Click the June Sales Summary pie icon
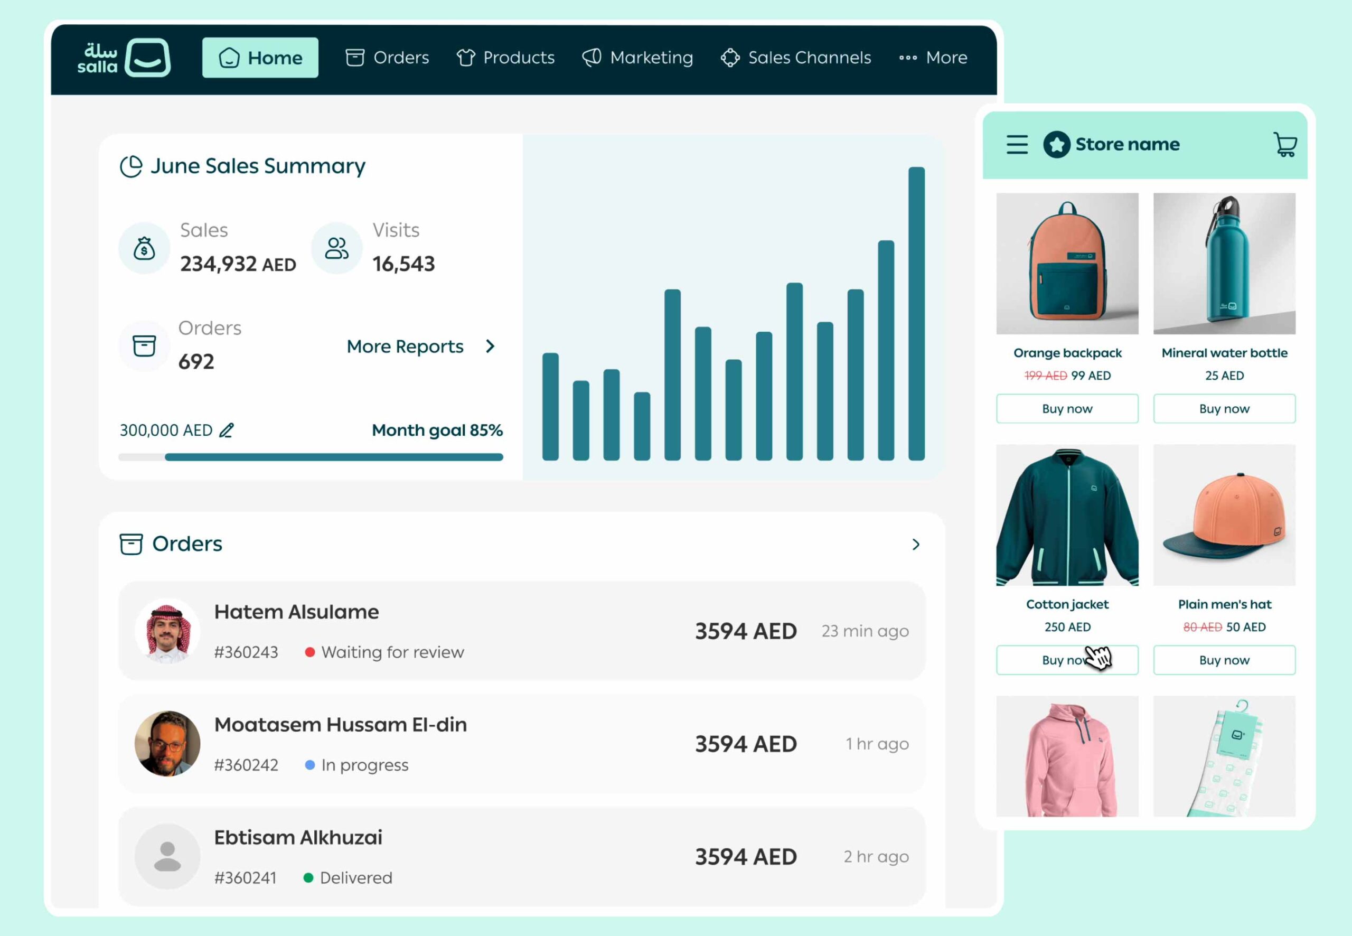The image size is (1352, 936). 131,166
